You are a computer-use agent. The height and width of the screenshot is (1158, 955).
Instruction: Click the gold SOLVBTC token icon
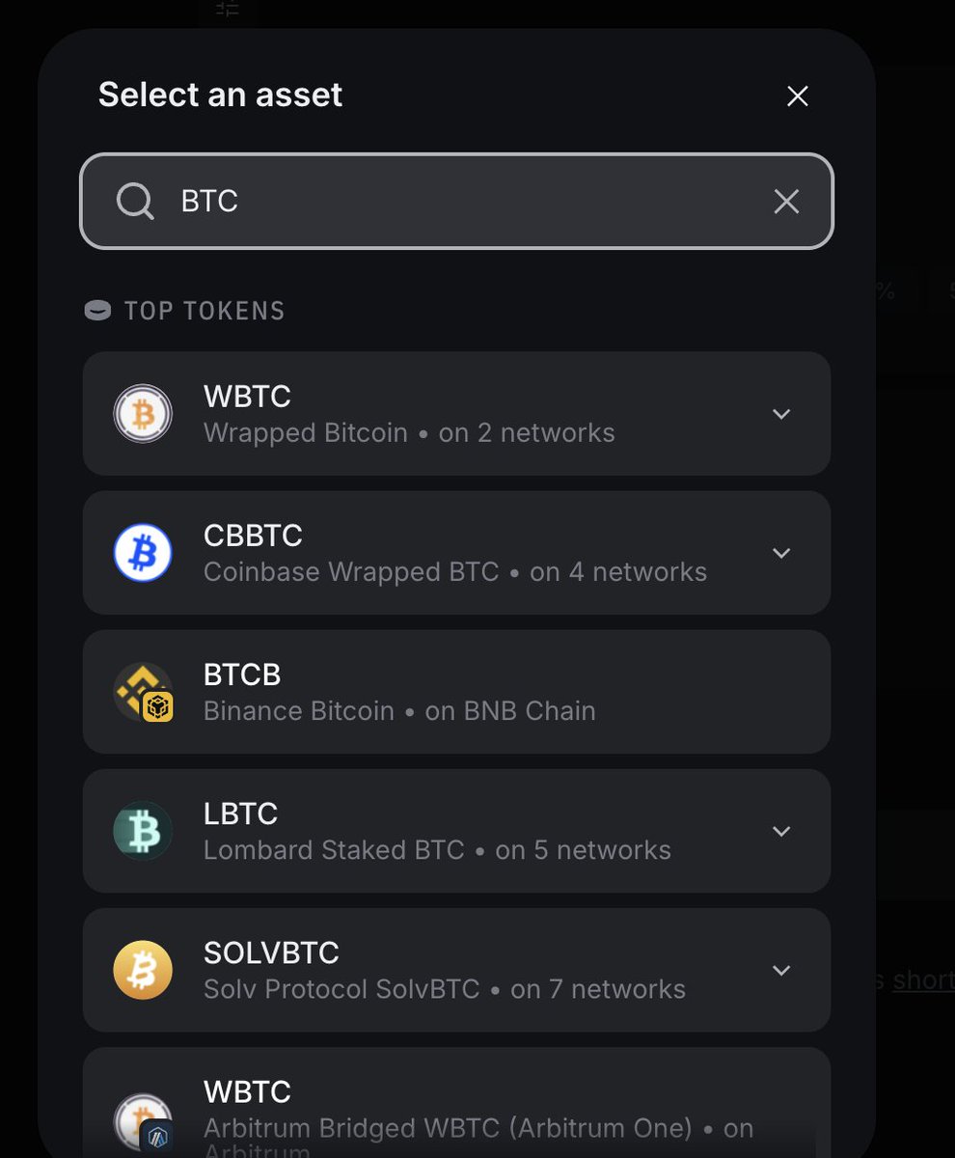tap(143, 970)
